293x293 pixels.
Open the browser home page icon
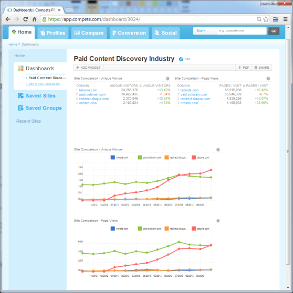pyautogui.click(x=35, y=19)
